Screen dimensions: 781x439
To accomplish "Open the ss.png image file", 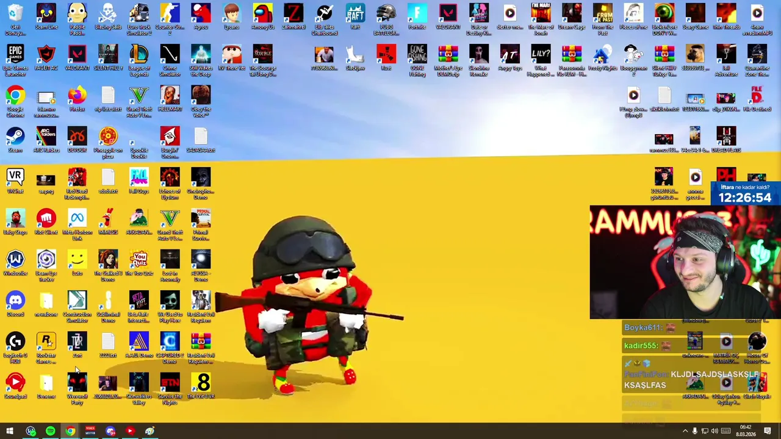I will click(46, 181).
